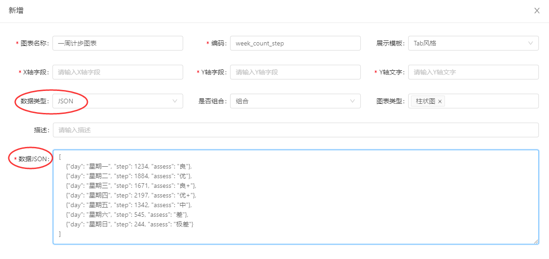This screenshot has width=549, height=259.
Task: Remove the 柱状图 tag
Action: [x=440, y=101]
